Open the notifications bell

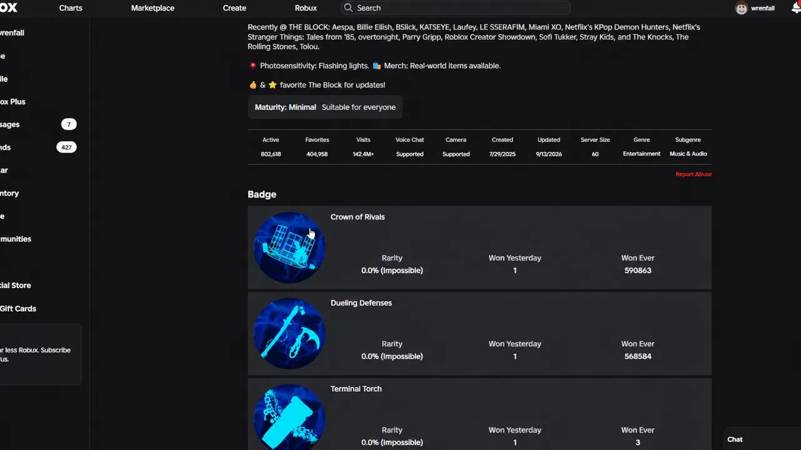click(x=796, y=7)
